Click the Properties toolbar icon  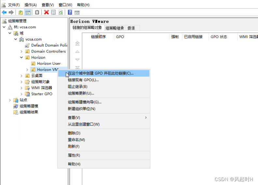[53, 12]
